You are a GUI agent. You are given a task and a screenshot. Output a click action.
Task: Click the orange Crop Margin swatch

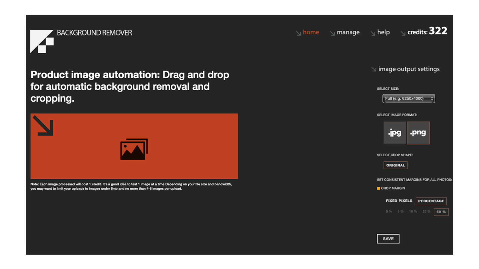pos(378,188)
